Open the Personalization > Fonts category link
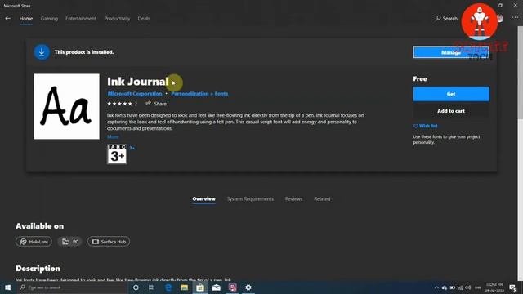This screenshot has height=294, width=523. tap(199, 94)
